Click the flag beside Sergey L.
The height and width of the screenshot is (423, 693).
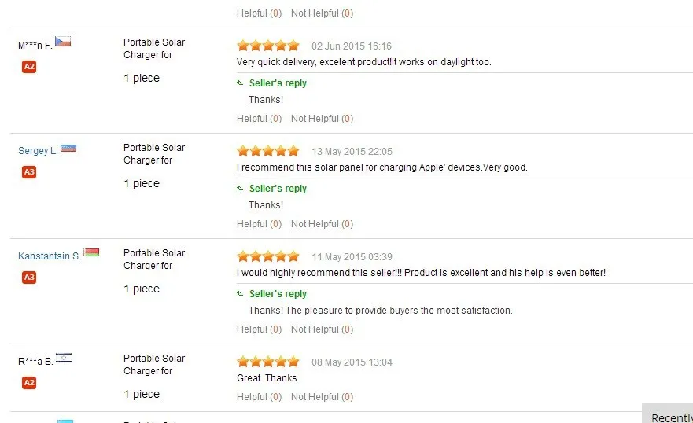click(68, 147)
